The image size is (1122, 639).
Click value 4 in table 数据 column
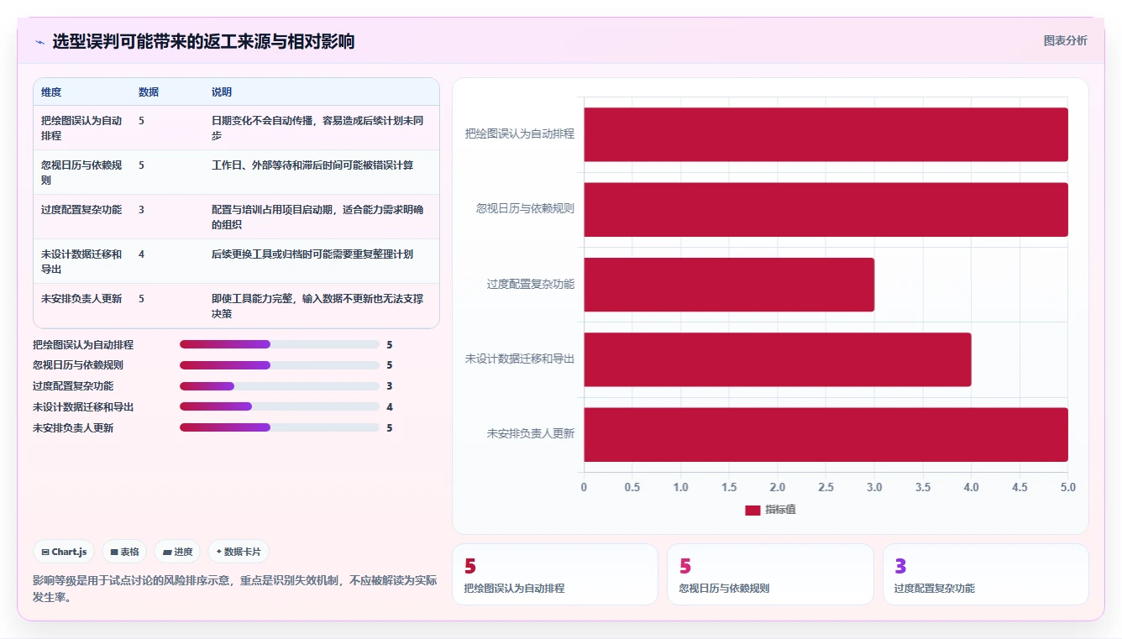click(x=142, y=254)
